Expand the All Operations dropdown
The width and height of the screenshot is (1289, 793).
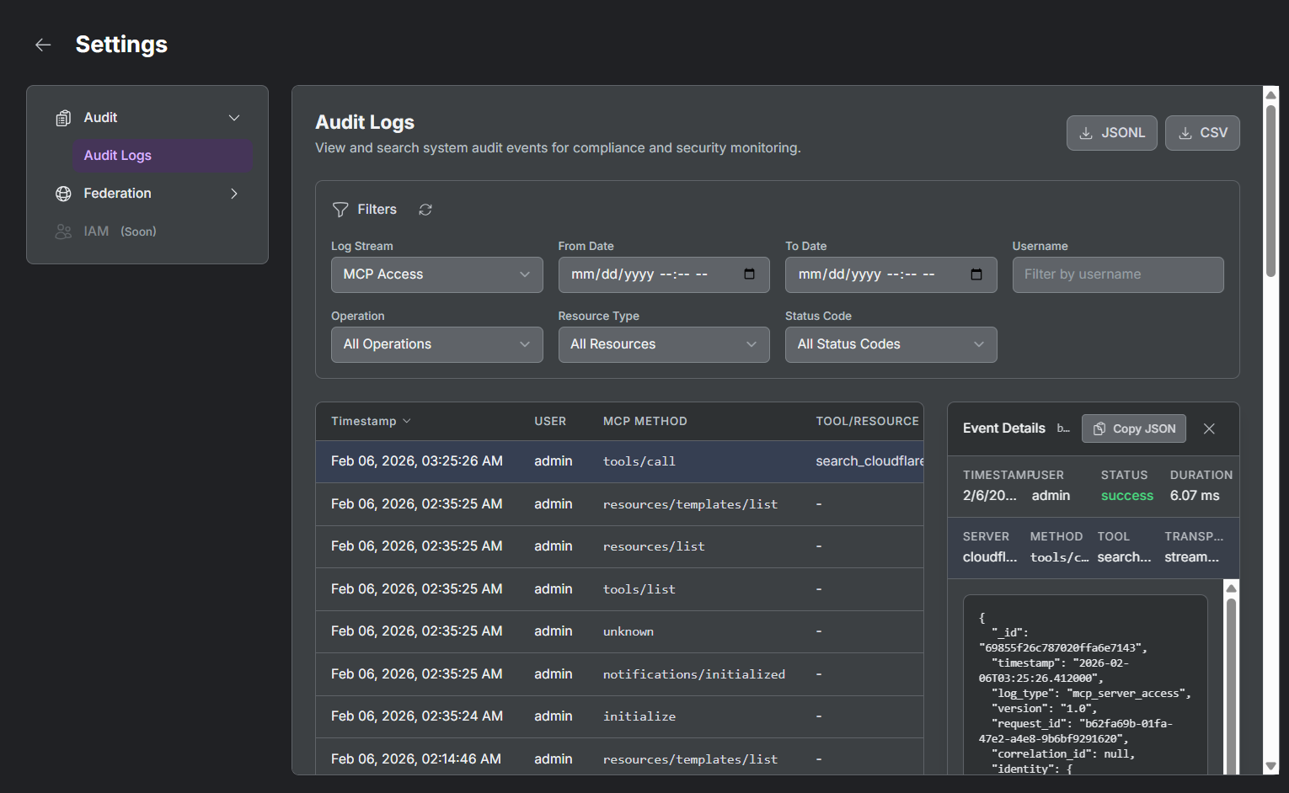click(436, 344)
